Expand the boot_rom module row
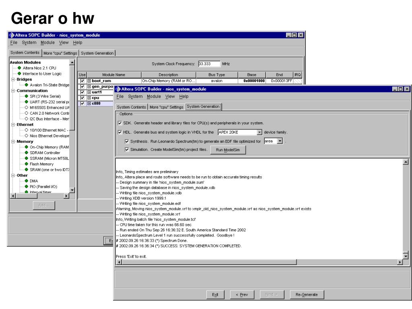This screenshot has height=309, width=412. click(89, 81)
